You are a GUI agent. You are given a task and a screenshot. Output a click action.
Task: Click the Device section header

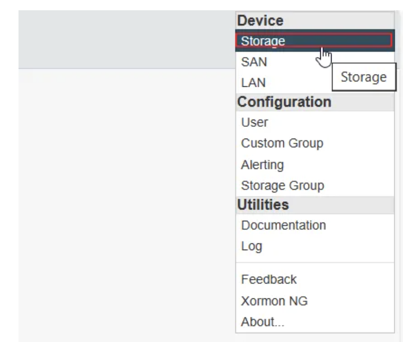[x=315, y=21]
